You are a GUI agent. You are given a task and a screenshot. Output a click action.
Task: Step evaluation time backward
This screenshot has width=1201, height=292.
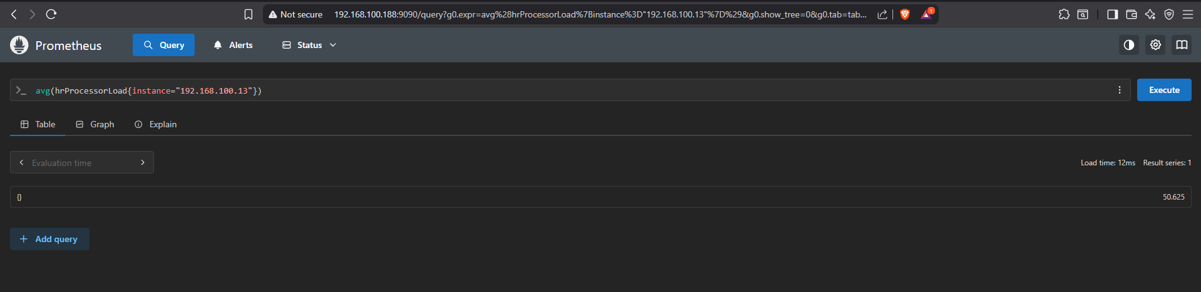[x=21, y=162]
